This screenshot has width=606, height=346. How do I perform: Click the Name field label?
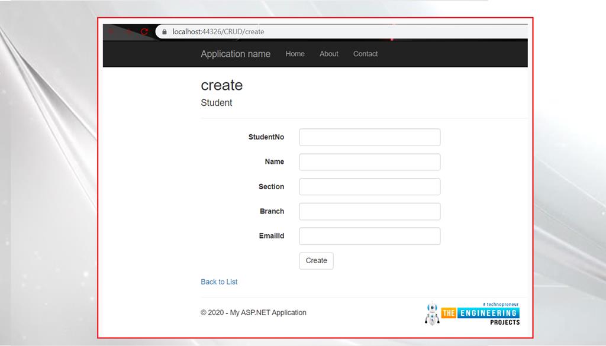274,162
